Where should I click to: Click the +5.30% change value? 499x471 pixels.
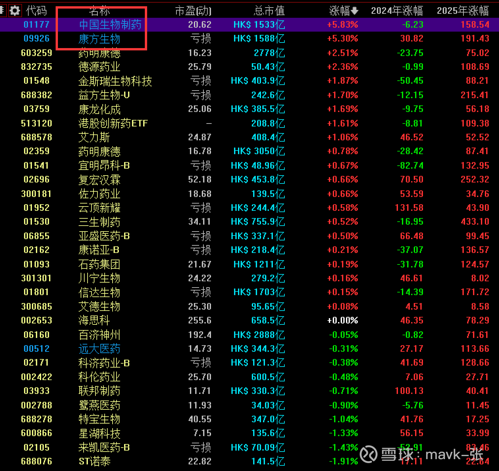(343, 39)
